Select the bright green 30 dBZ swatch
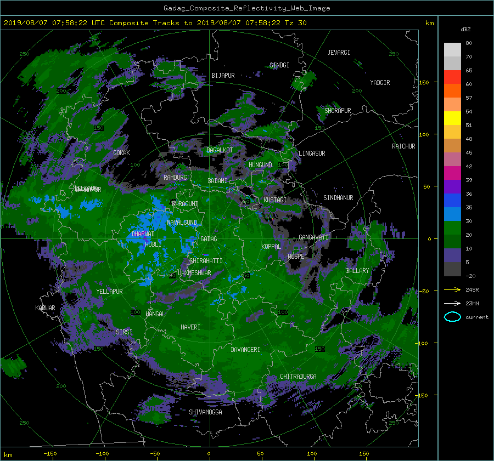Viewport: 494px width, 461px height. coord(452,228)
